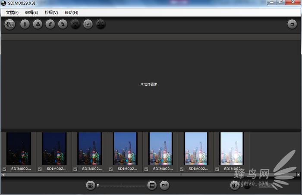Toggle checkbox under the fifth thumbnail
This screenshot has width=302, height=195.
point(146,169)
